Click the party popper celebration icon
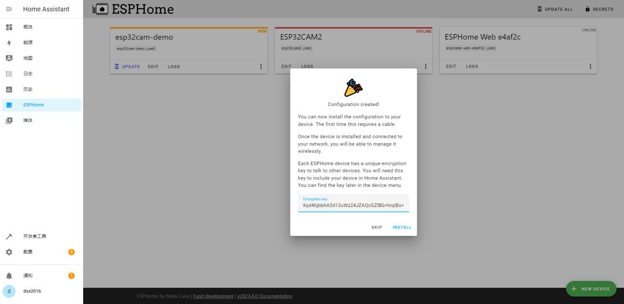Screen dimensions: 624x304 click(354, 88)
